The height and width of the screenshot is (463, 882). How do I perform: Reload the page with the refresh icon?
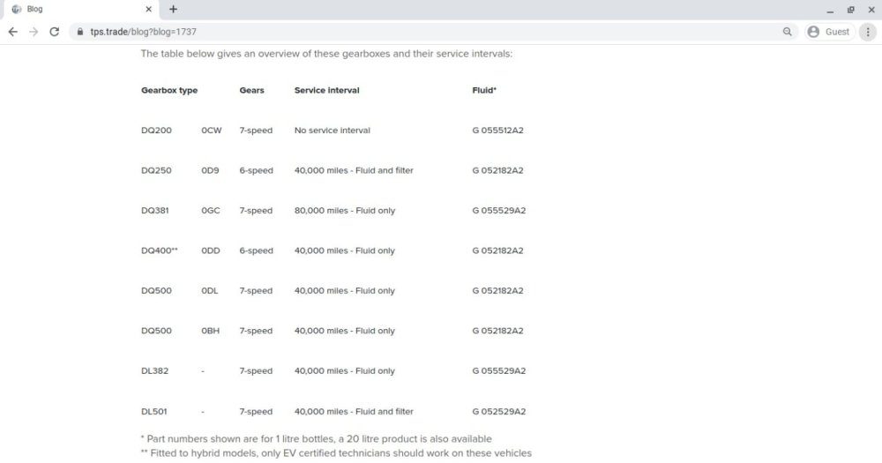[x=55, y=32]
